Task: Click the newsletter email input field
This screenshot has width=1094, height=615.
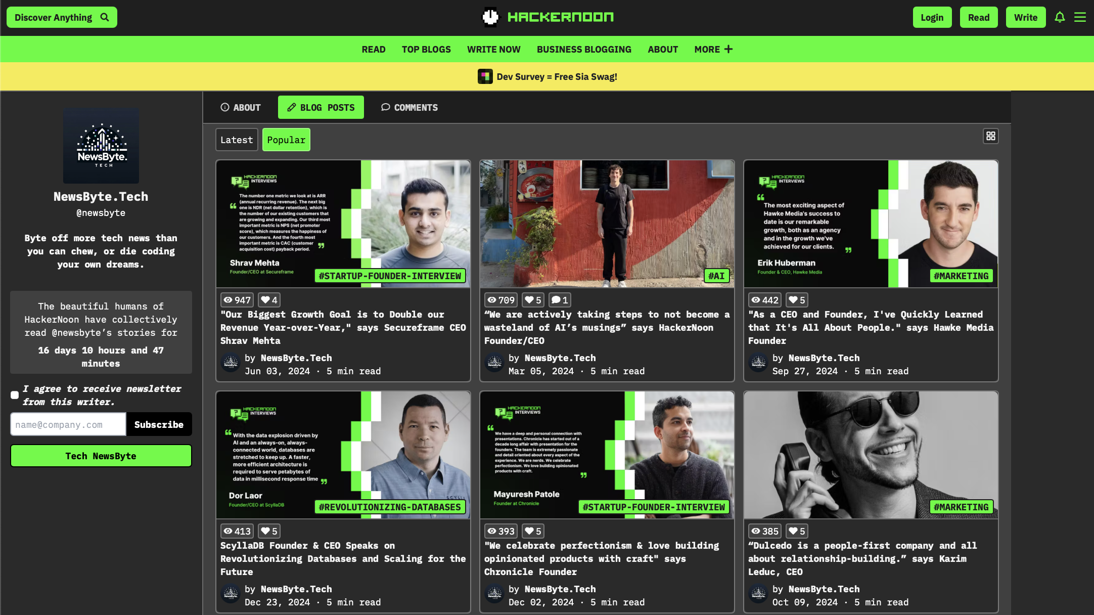Action: pyautogui.click(x=68, y=424)
